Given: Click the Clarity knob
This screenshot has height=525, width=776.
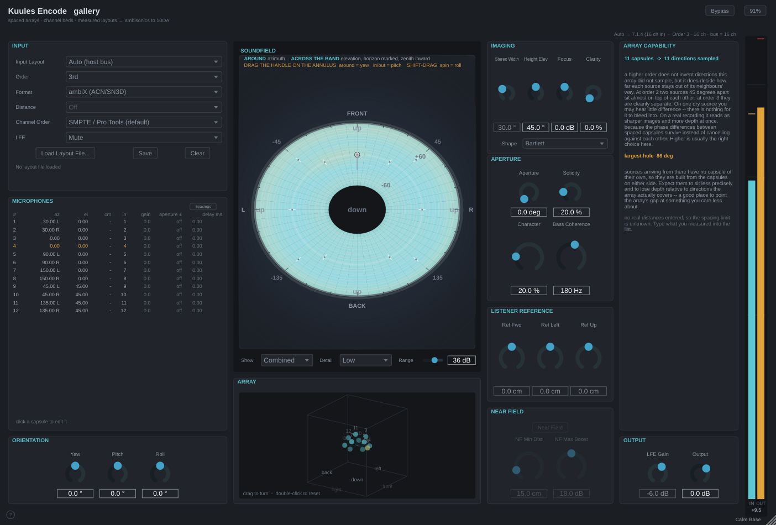Looking at the screenshot, I should coord(593,92).
